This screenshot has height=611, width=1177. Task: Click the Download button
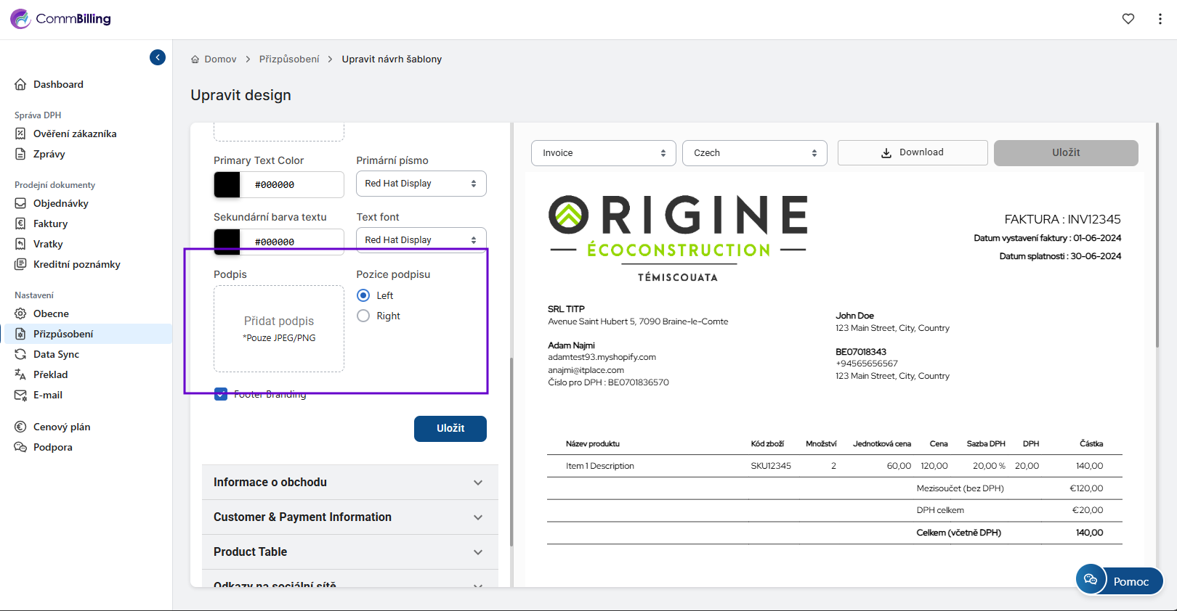pyautogui.click(x=912, y=152)
